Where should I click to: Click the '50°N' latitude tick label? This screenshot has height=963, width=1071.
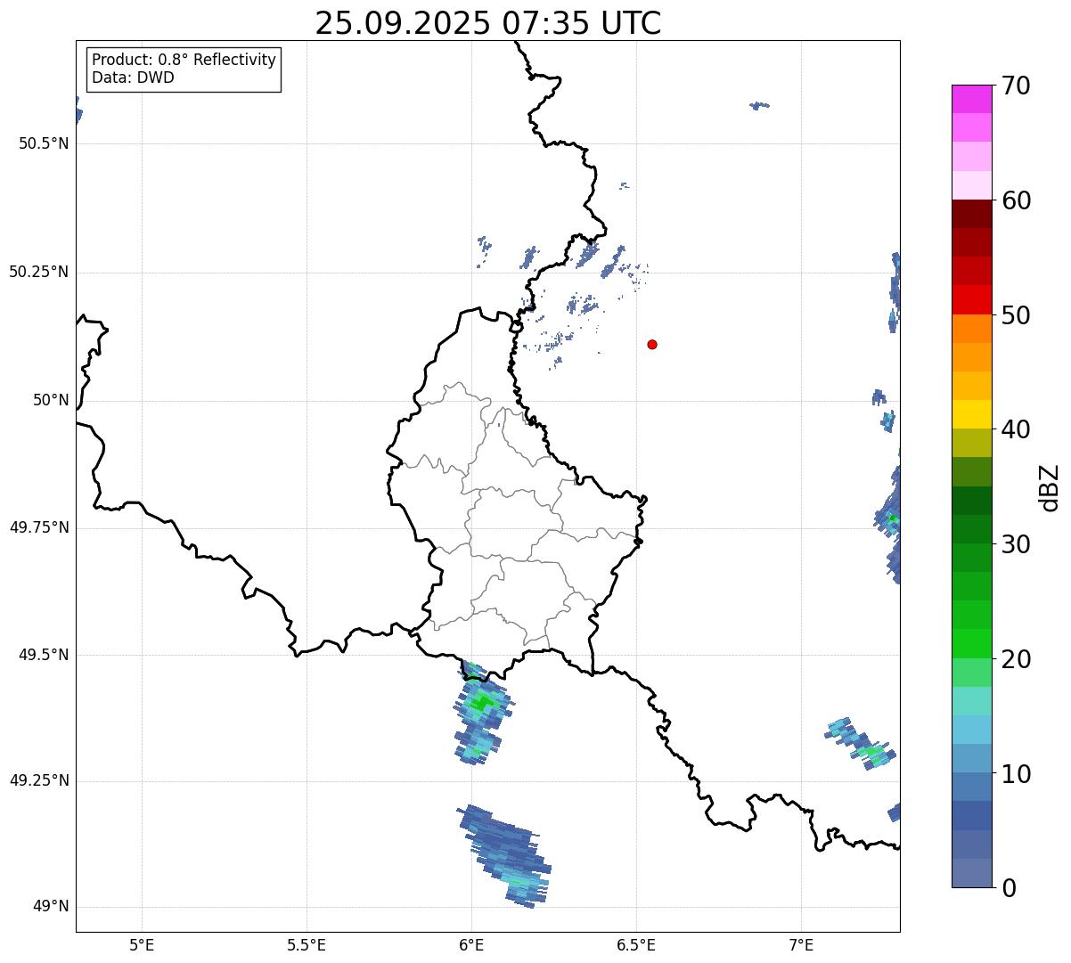coord(51,400)
